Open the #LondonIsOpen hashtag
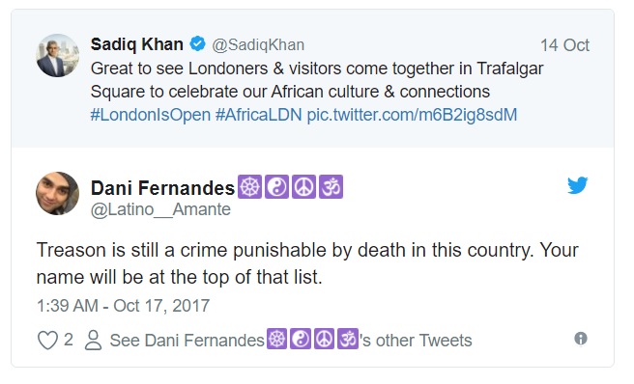Viewport: 634px width, 384px height. point(151,115)
